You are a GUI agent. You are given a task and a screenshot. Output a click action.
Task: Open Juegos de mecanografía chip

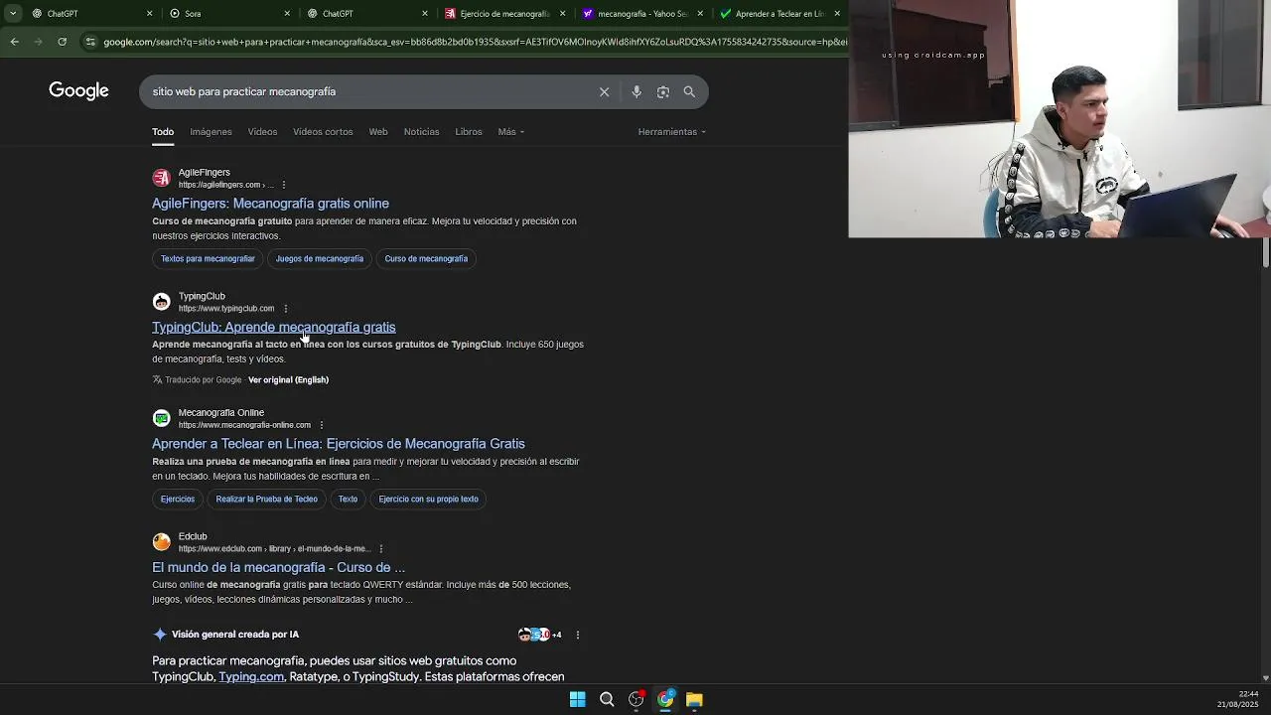(x=320, y=259)
